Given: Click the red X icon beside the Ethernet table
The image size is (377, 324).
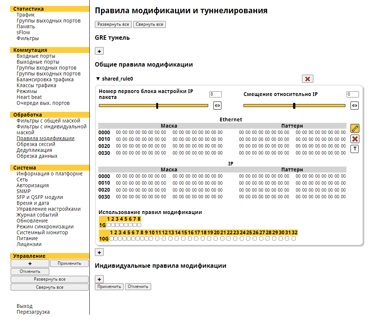Looking at the screenshot, I should (355, 139).
